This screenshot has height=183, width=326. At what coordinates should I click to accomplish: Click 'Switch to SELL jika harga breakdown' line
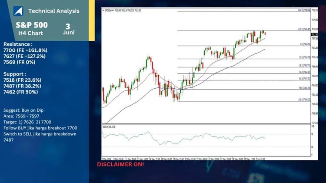(40, 134)
